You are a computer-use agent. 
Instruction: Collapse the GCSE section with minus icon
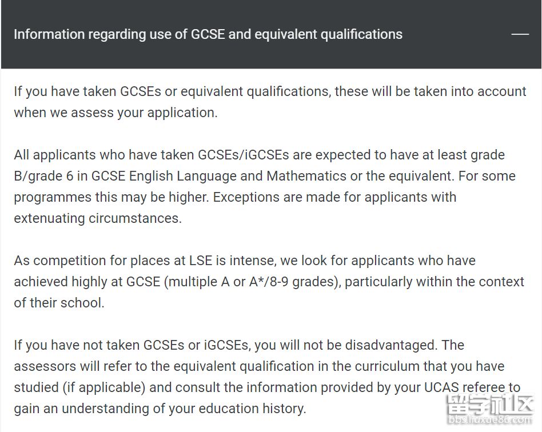[520, 34]
